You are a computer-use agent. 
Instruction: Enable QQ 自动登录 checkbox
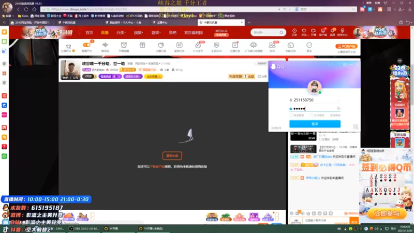point(291,115)
